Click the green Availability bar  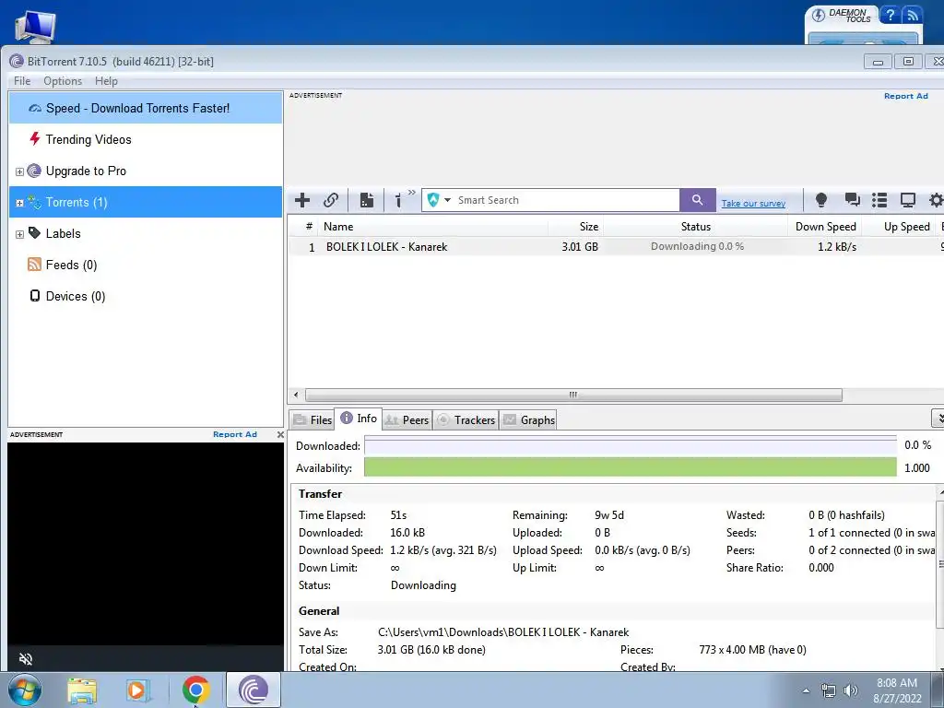[x=631, y=467]
